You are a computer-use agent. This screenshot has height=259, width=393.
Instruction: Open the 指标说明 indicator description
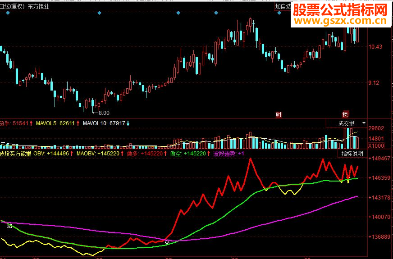(x=352, y=154)
